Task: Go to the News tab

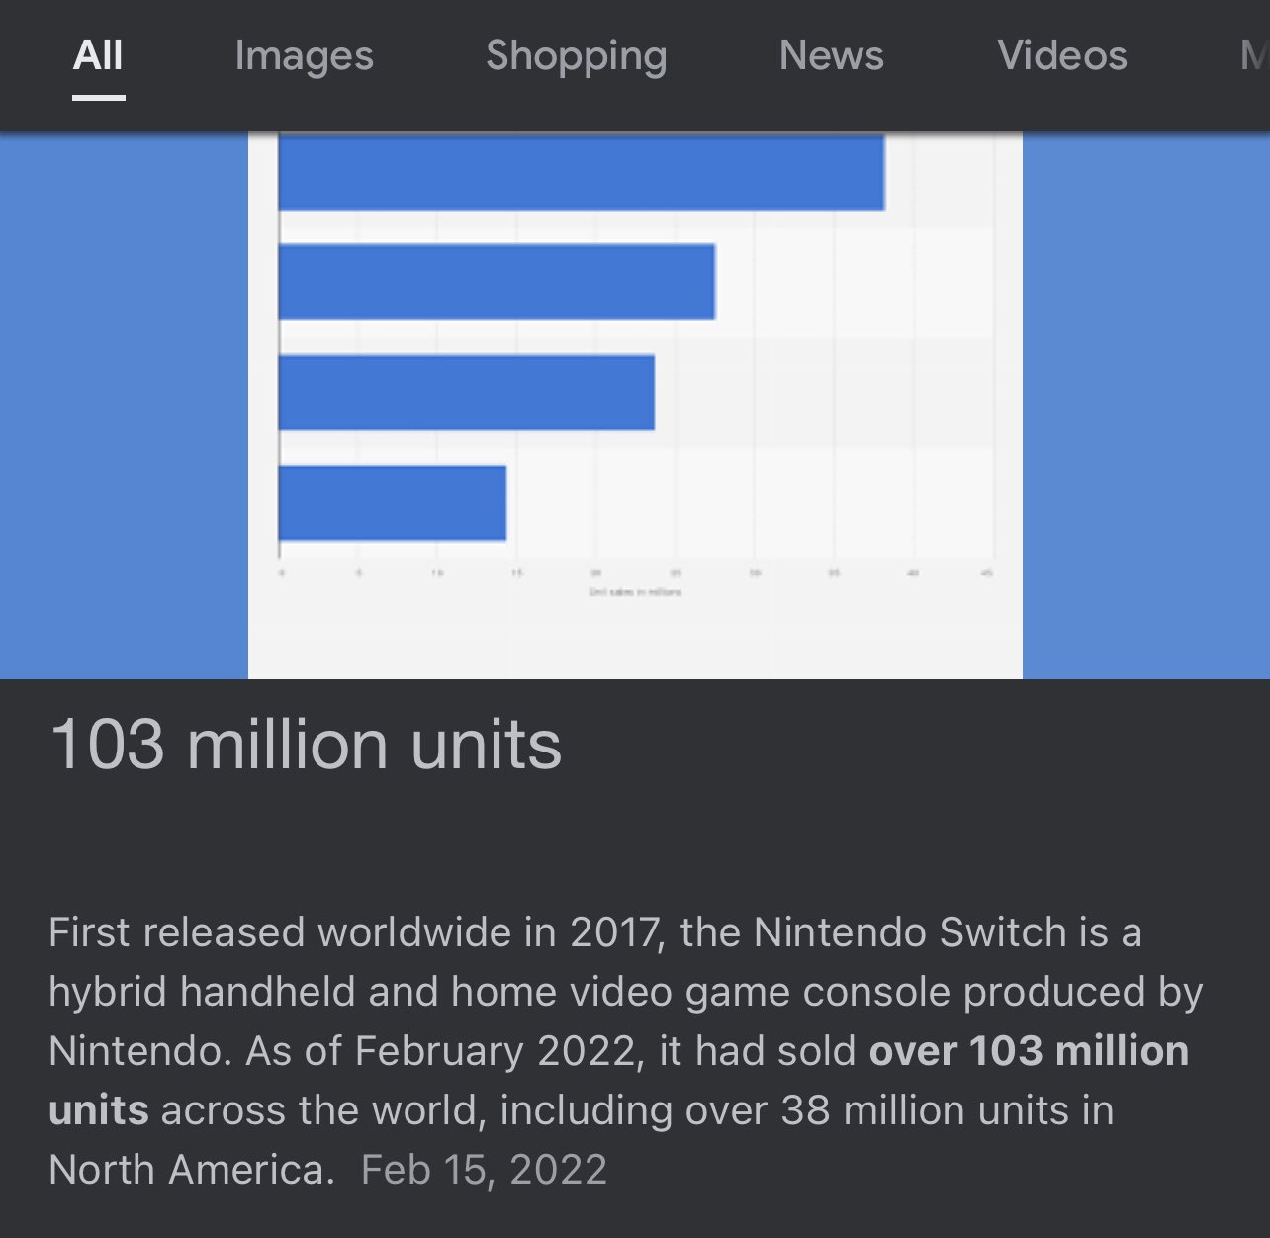Action: [x=832, y=56]
